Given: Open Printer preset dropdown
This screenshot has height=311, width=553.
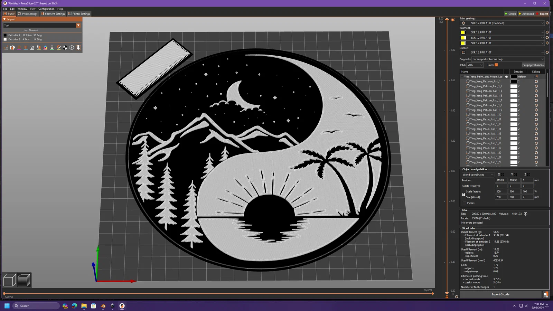Looking at the screenshot, I should coord(503,53).
